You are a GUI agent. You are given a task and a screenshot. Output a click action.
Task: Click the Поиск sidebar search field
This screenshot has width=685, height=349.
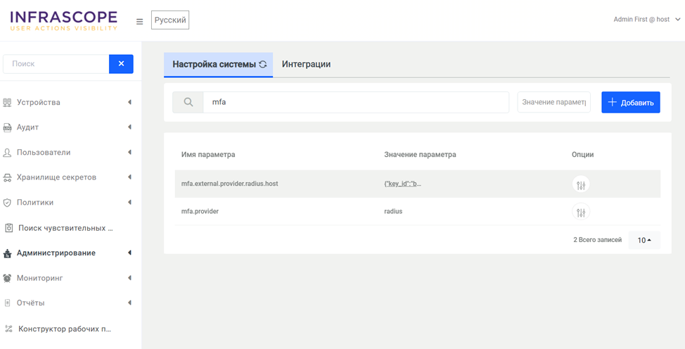point(56,63)
